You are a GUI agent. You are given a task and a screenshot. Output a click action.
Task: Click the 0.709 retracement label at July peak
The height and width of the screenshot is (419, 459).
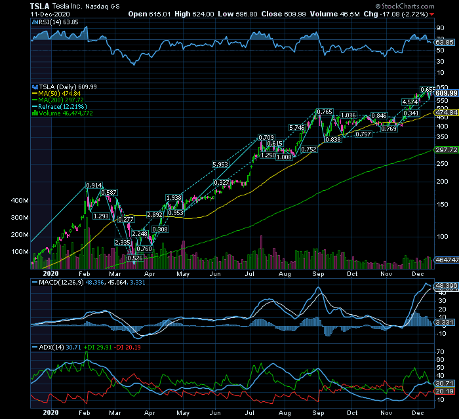click(266, 137)
